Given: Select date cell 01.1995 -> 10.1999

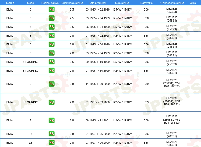Looking at the screenshot, I should pos(98,71).
